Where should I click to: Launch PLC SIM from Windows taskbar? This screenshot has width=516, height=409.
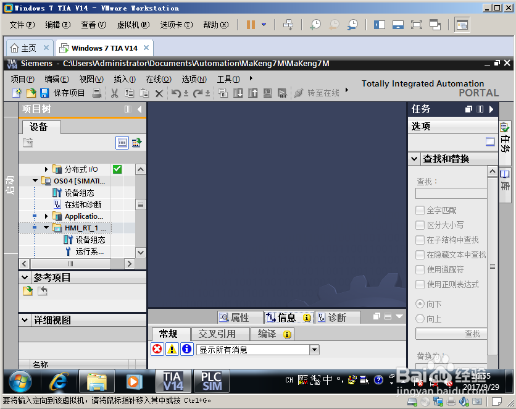(x=211, y=381)
